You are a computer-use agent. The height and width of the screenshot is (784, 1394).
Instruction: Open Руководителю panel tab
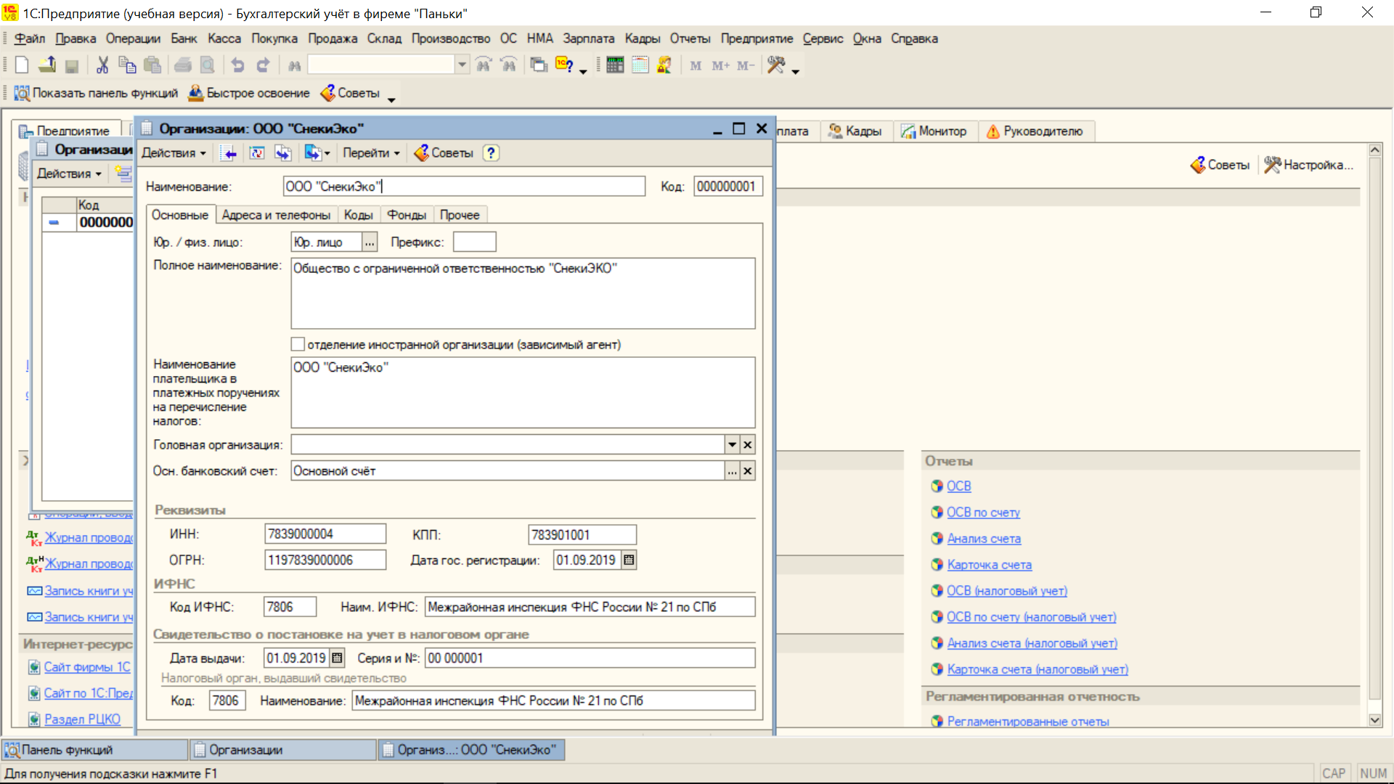click(1035, 131)
